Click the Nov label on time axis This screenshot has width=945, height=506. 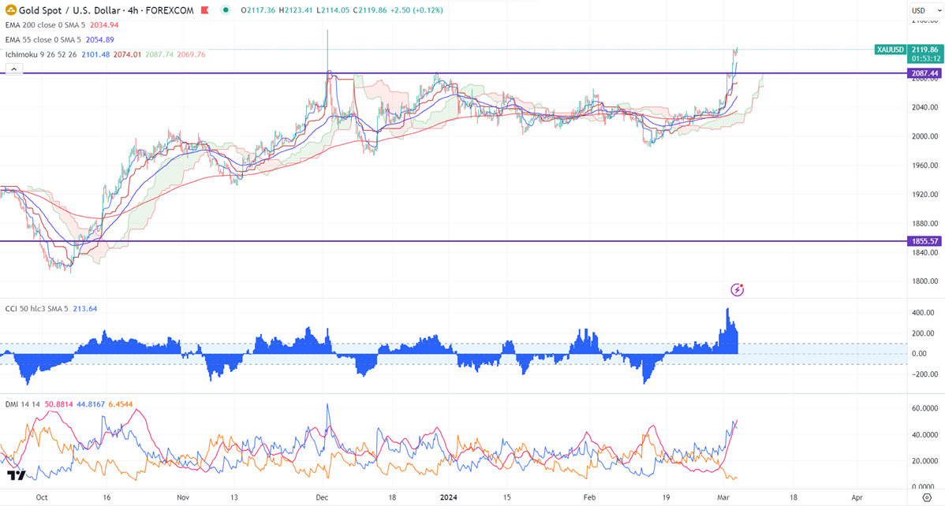(183, 497)
